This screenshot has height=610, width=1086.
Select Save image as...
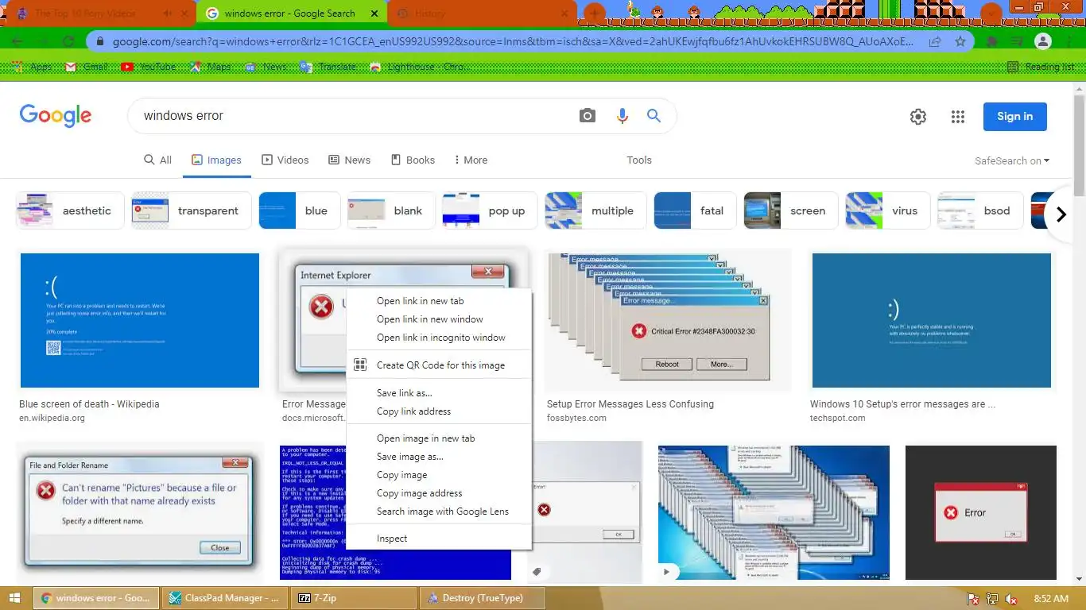click(439, 457)
